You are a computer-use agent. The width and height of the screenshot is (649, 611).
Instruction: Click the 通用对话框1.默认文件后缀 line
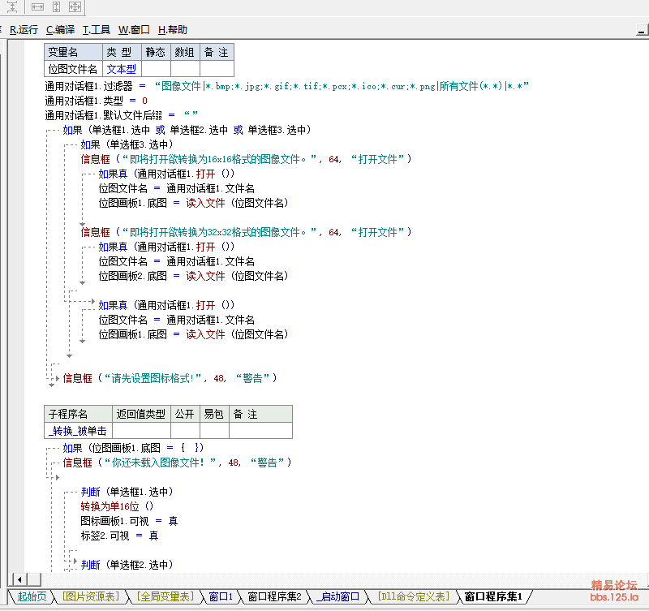point(121,115)
